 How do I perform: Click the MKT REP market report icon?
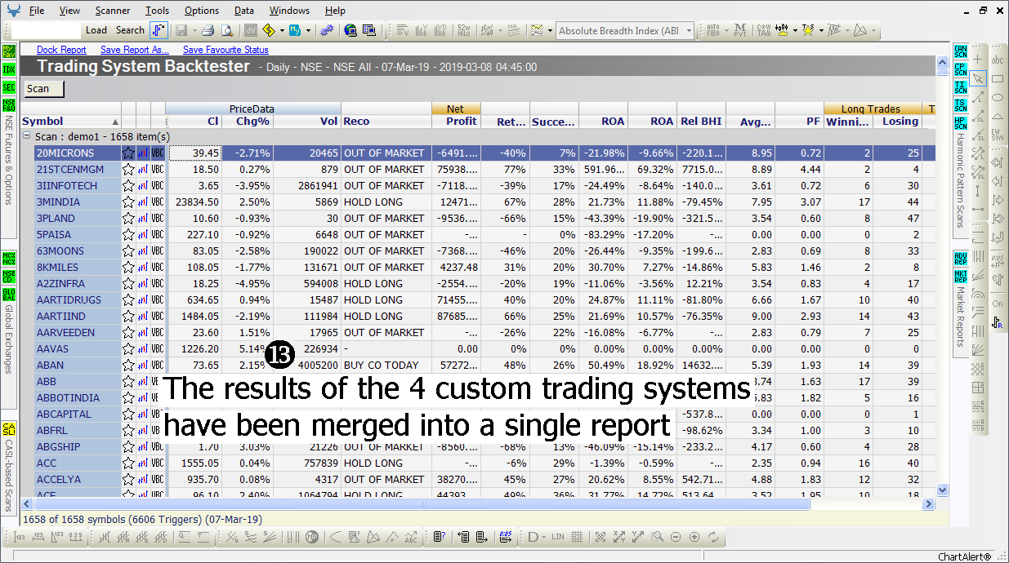(961, 277)
